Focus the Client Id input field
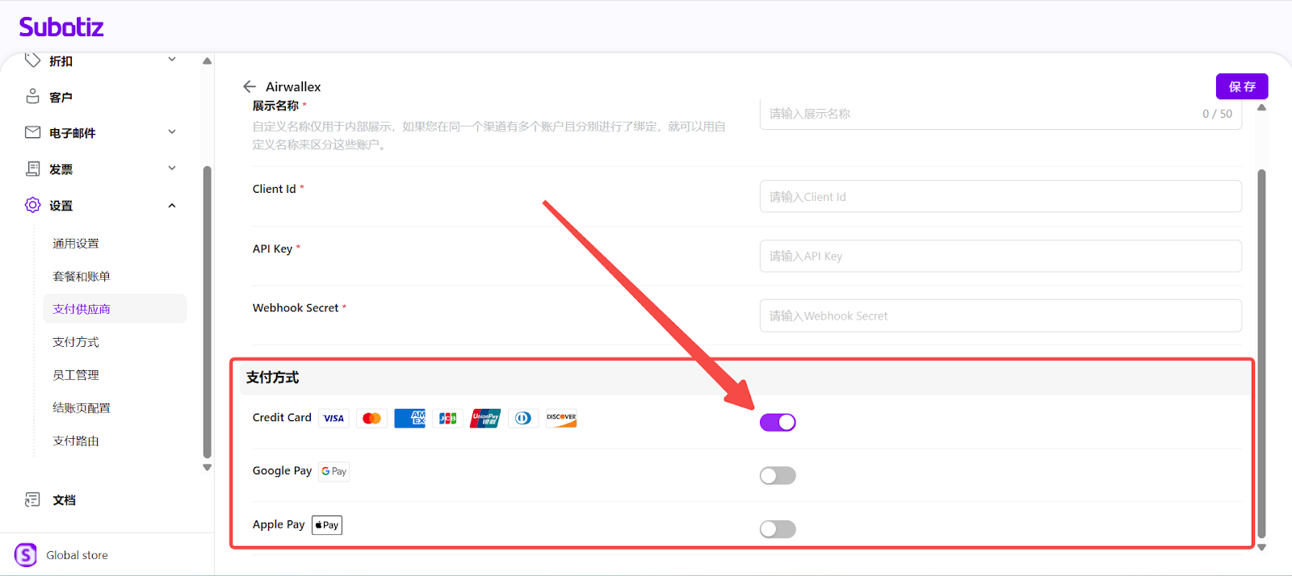 click(x=1000, y=197)
